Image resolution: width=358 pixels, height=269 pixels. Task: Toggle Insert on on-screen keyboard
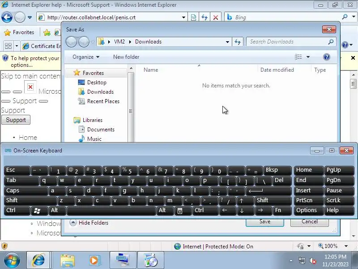tap(309, 191)
